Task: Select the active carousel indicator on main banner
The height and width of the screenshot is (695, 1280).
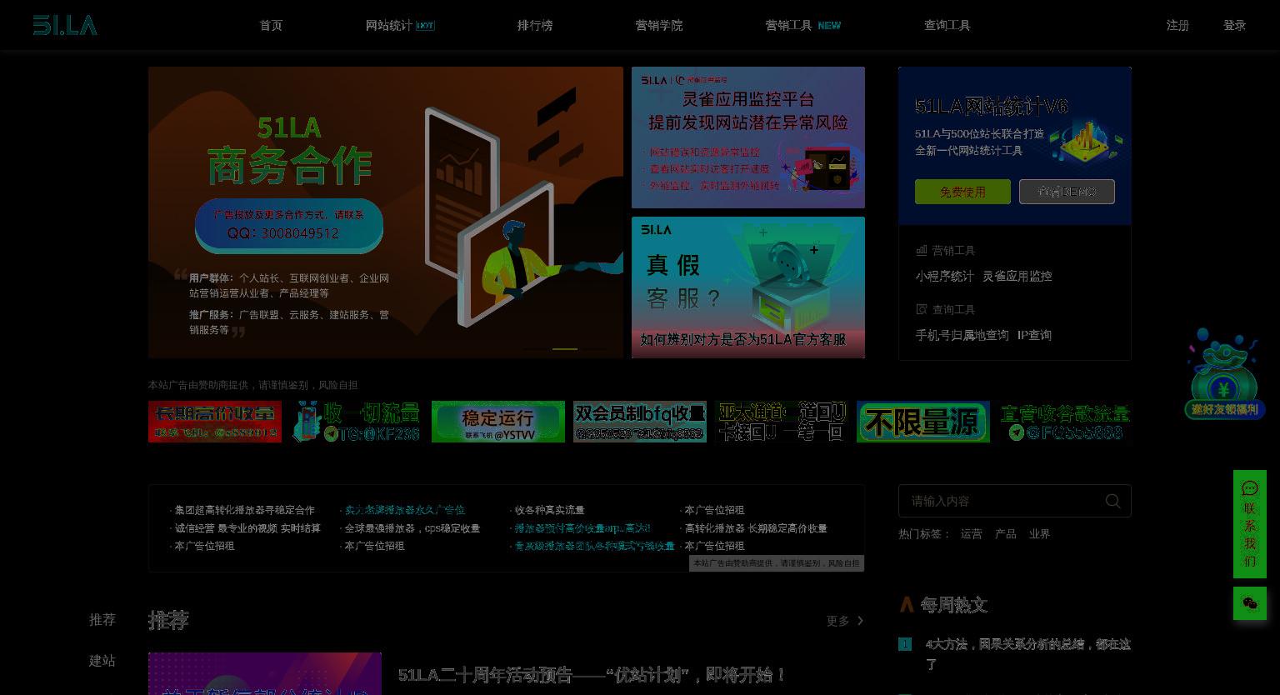Action: tap(565, 348)
